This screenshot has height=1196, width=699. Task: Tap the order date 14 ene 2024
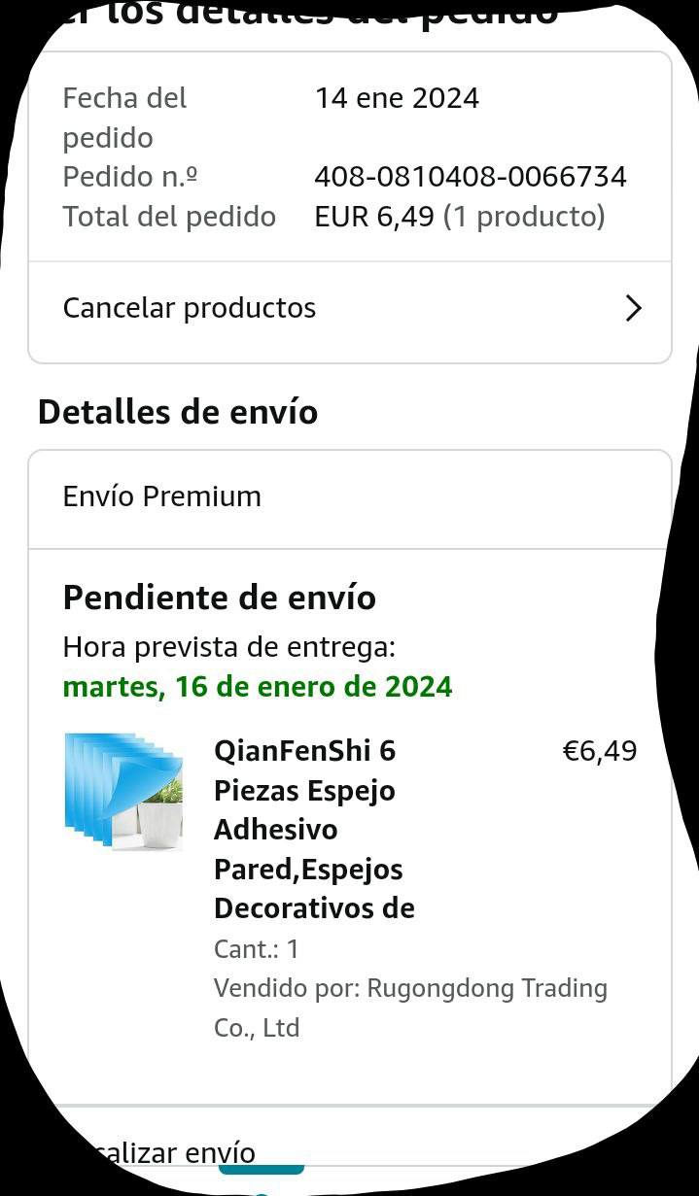point(397,98)
